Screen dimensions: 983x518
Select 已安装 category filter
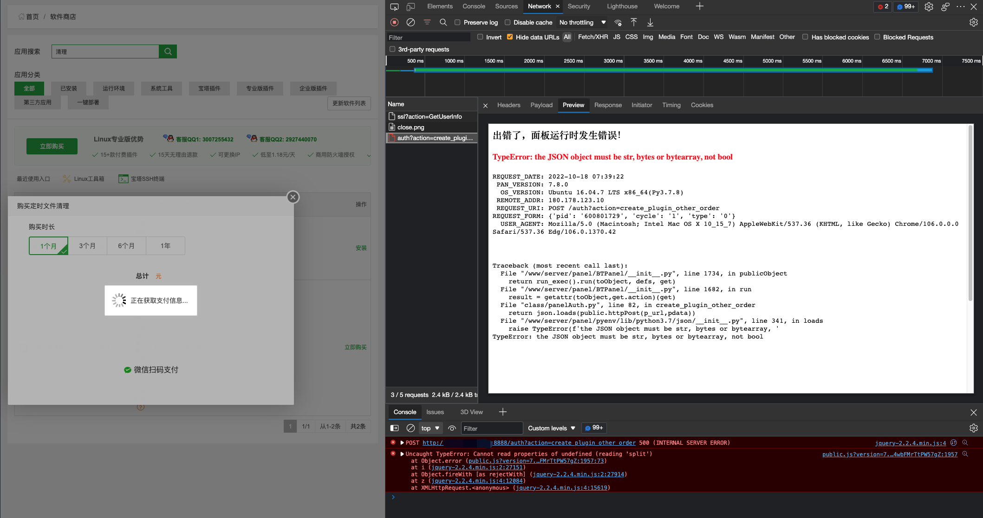(x=69, y=88)
